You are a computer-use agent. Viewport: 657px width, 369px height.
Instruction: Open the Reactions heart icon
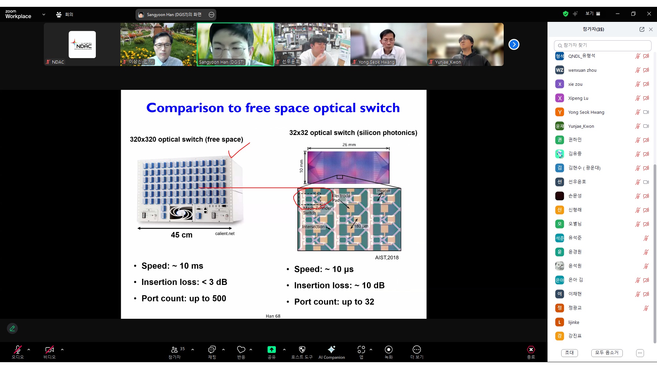[241, 350]
